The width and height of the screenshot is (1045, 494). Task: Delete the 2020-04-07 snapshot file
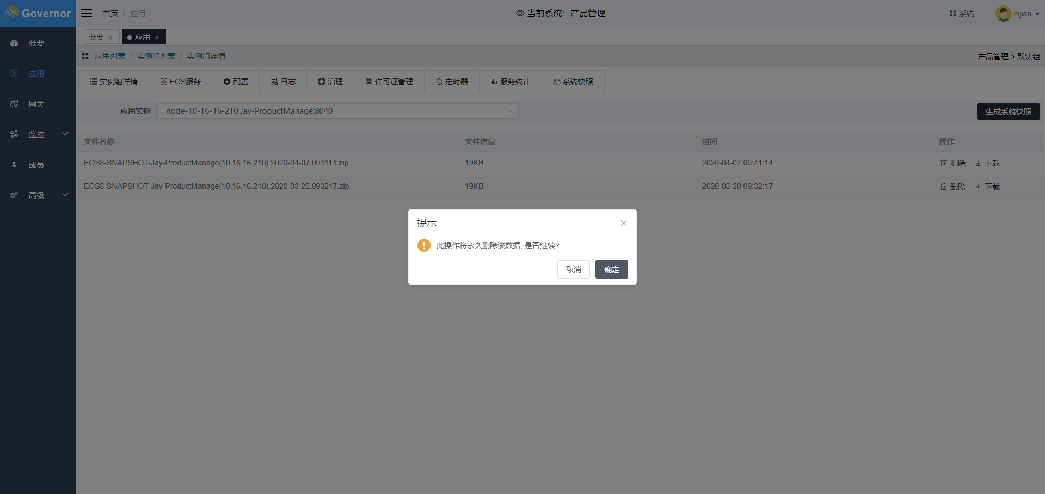click(953, 163)
